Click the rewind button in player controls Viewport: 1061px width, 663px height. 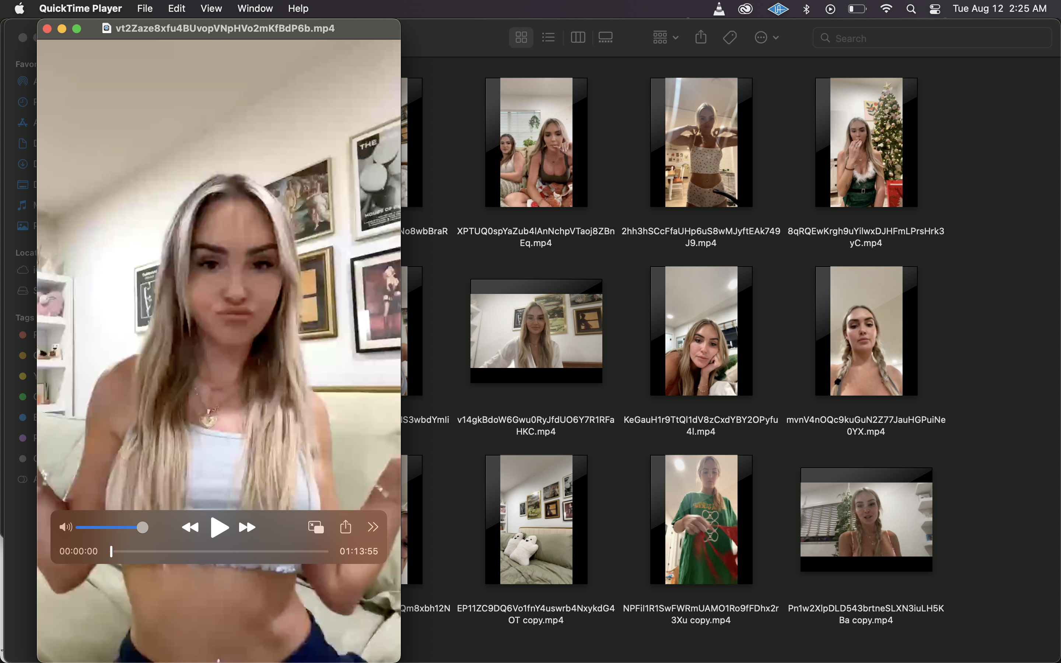[x=190, y=527]
